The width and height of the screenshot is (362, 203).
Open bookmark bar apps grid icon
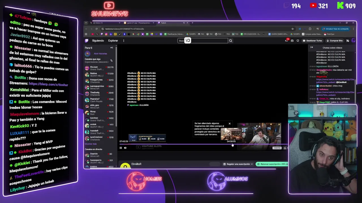86,34
